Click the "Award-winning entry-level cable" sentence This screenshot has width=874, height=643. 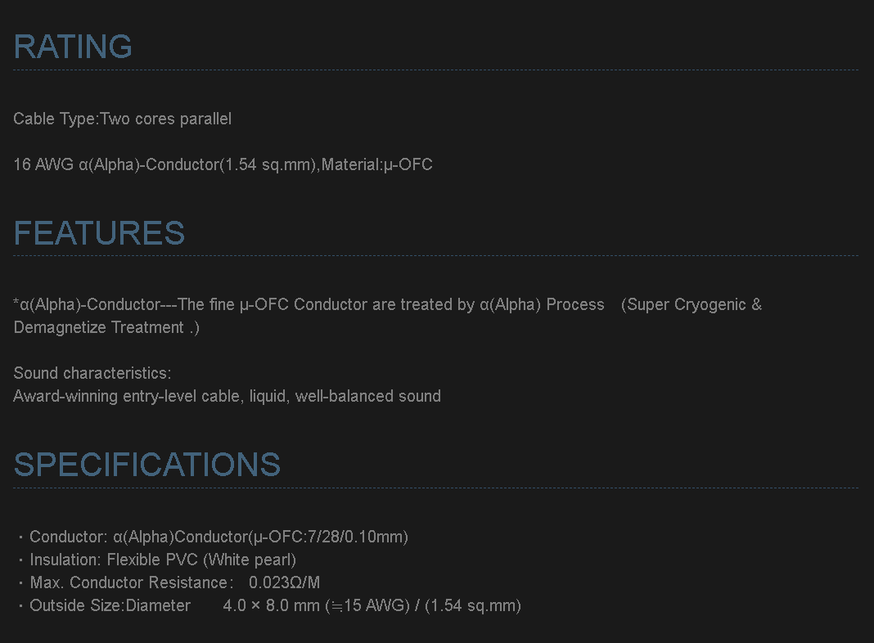click(128, 397)
